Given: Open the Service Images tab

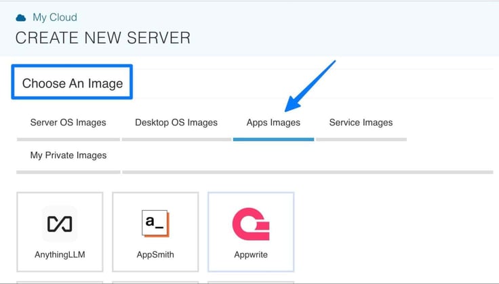Looking at the screenshot, I should (361, 123).
